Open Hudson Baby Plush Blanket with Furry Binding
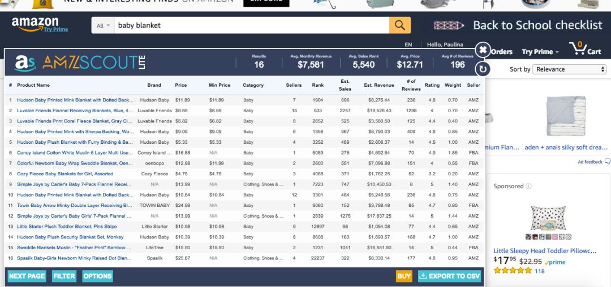Screen dimensions: 611x287 pyautogui.click(x=75, y=142)
